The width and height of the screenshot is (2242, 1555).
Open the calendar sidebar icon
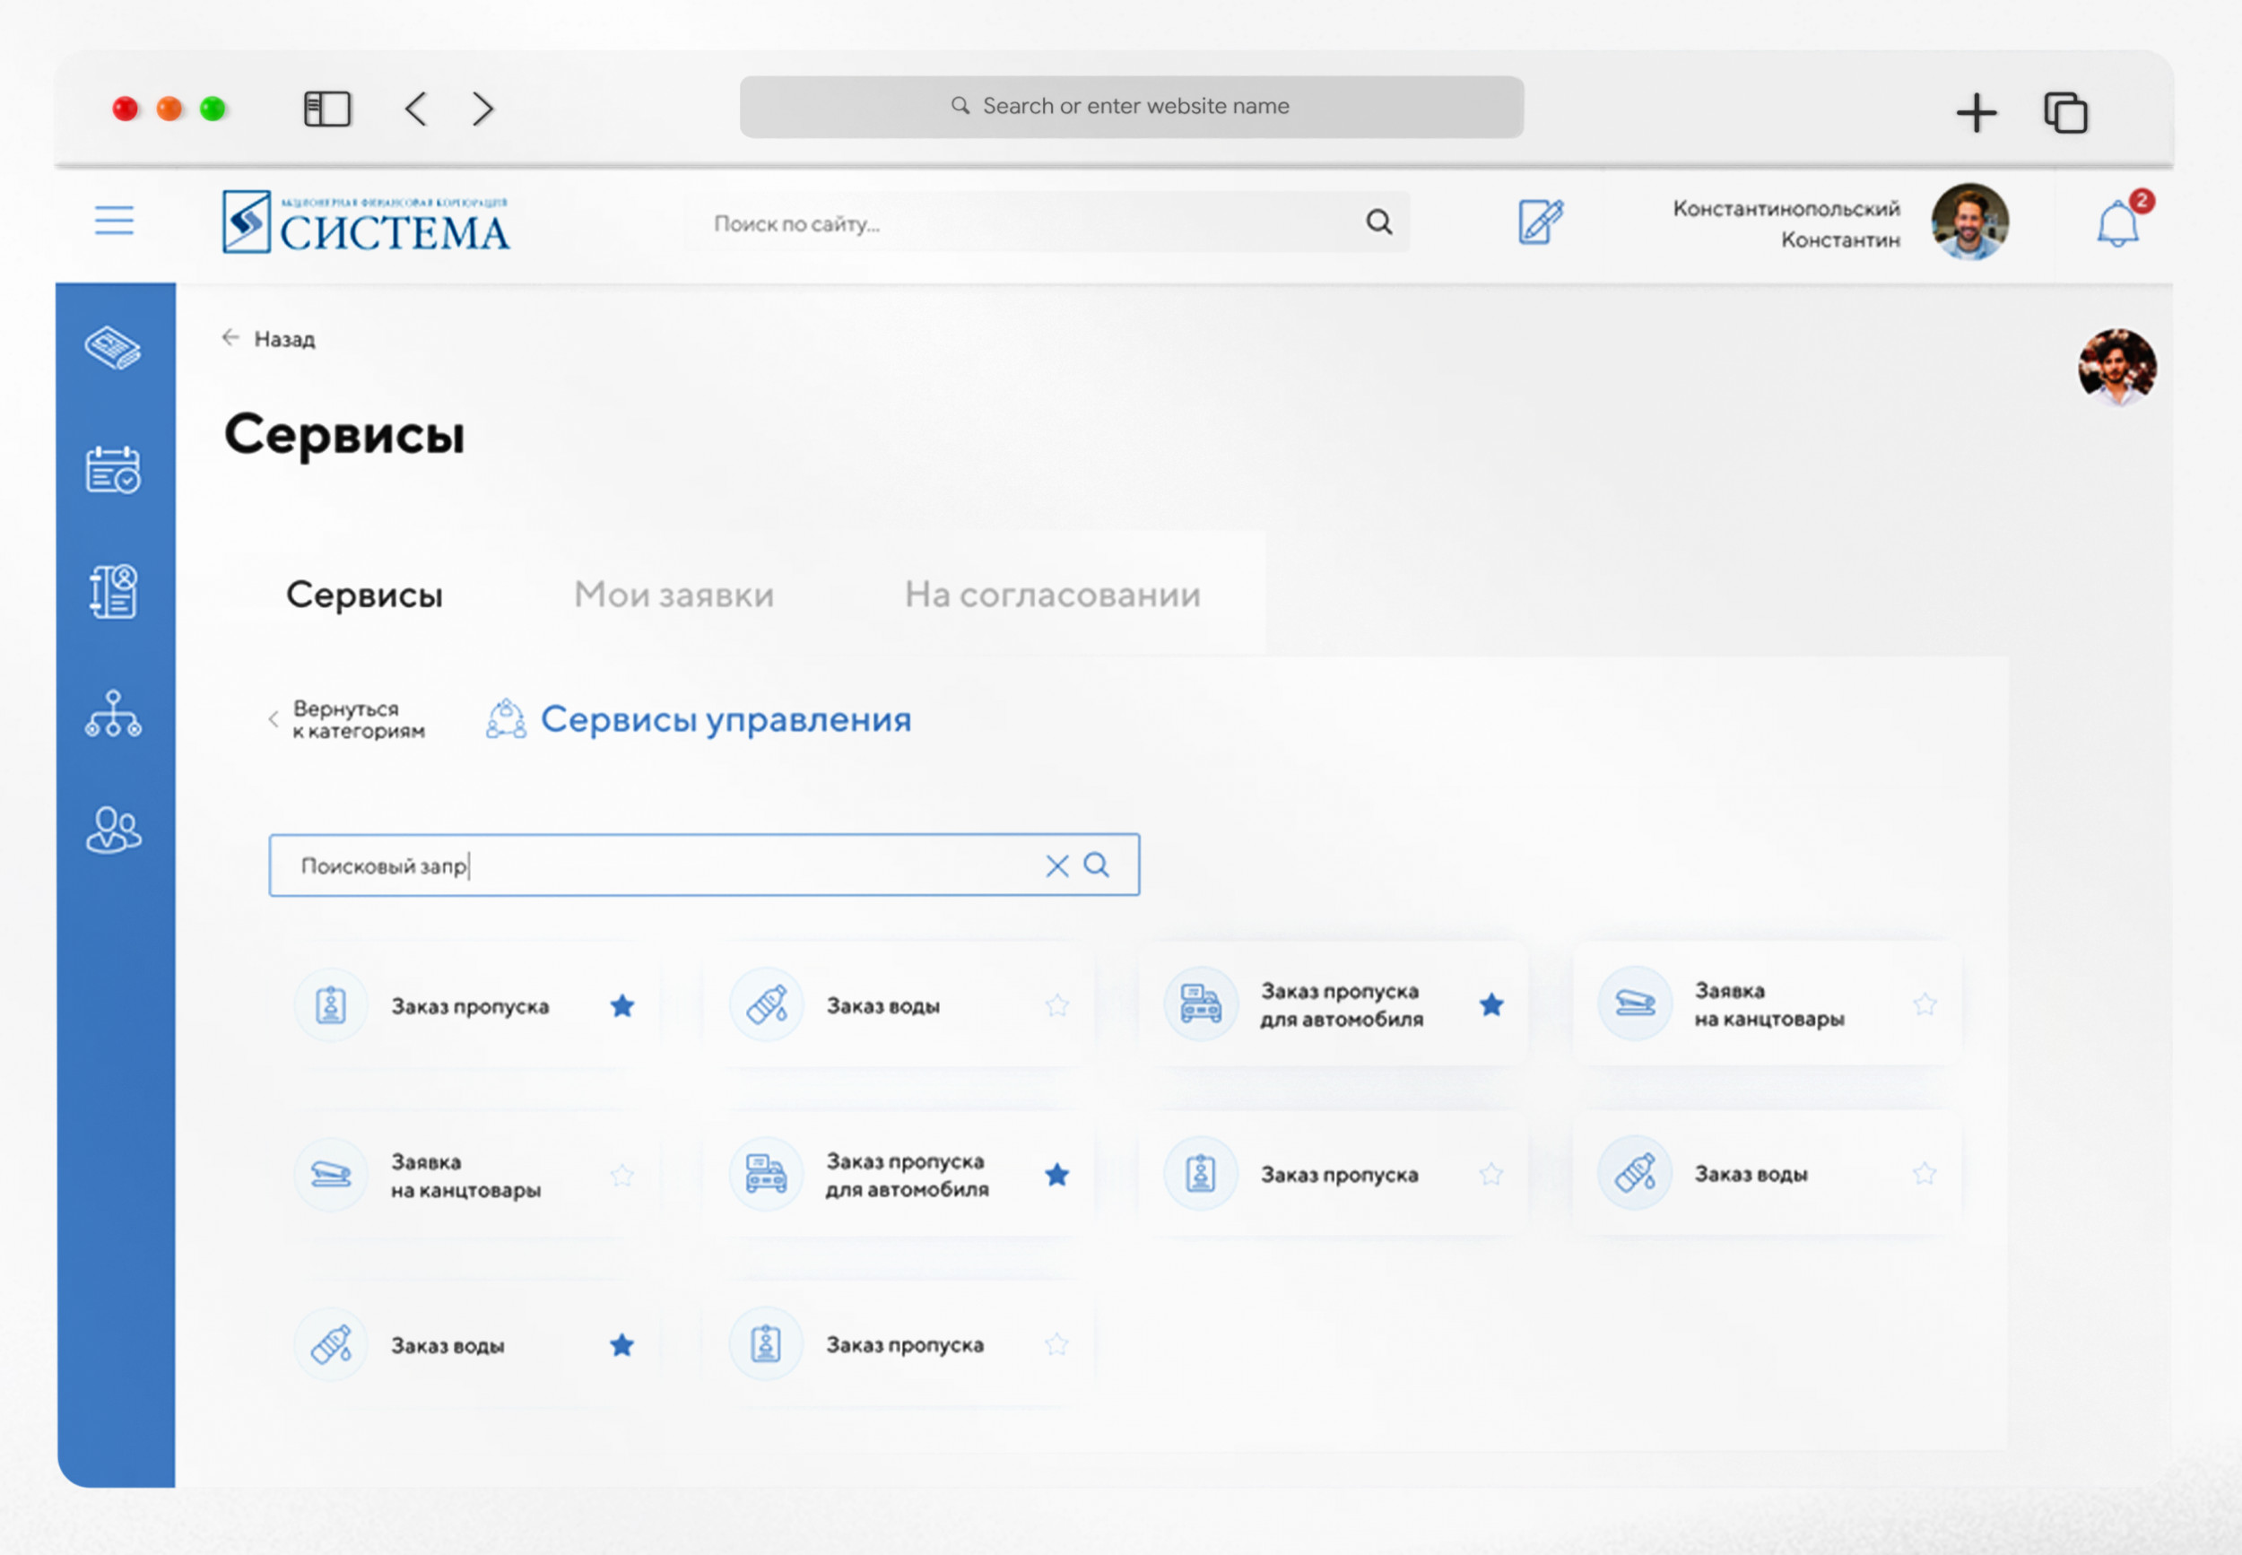[113, 470]
